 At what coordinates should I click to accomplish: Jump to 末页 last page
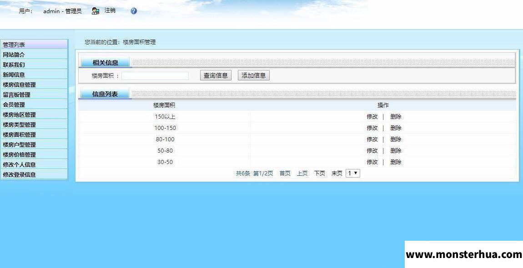click(x=337, y=174)
